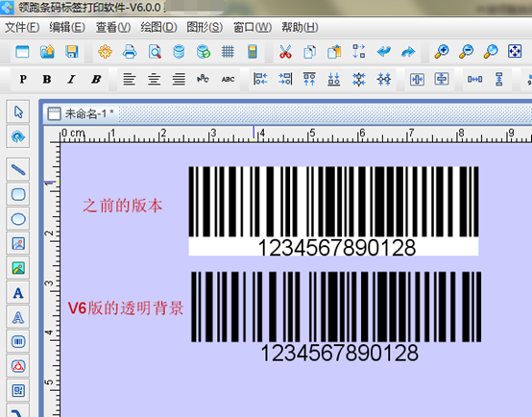Viewport: 532px width, 417px height.
Task: Click the print icon
Action: [130, 52]
